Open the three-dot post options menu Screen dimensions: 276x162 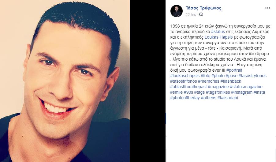(x=267, y=8)
